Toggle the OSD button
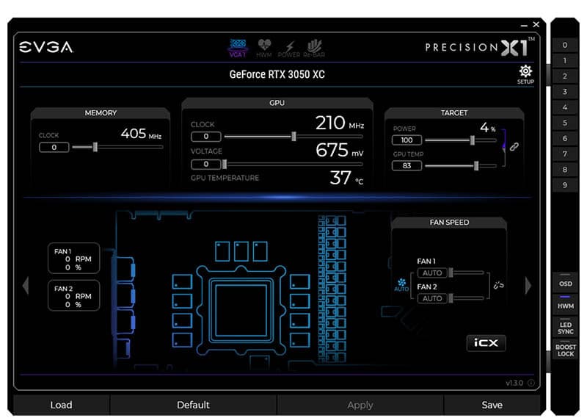The height and width of the screenshot is (418, 587). pos(565,284)
